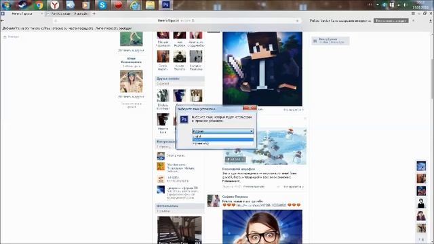Open the second interesting page with orange avatar
Screen dimensions: 434x244
161,166
